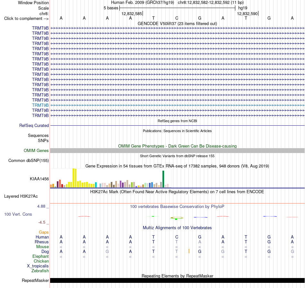The height and width of the screenshot is (288, 305).
Task: Click the '100 Vert. Cons' label
Action: pos(18,214)
